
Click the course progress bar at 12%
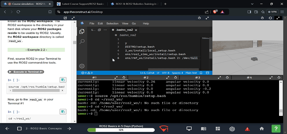click(x=121, y=130)
